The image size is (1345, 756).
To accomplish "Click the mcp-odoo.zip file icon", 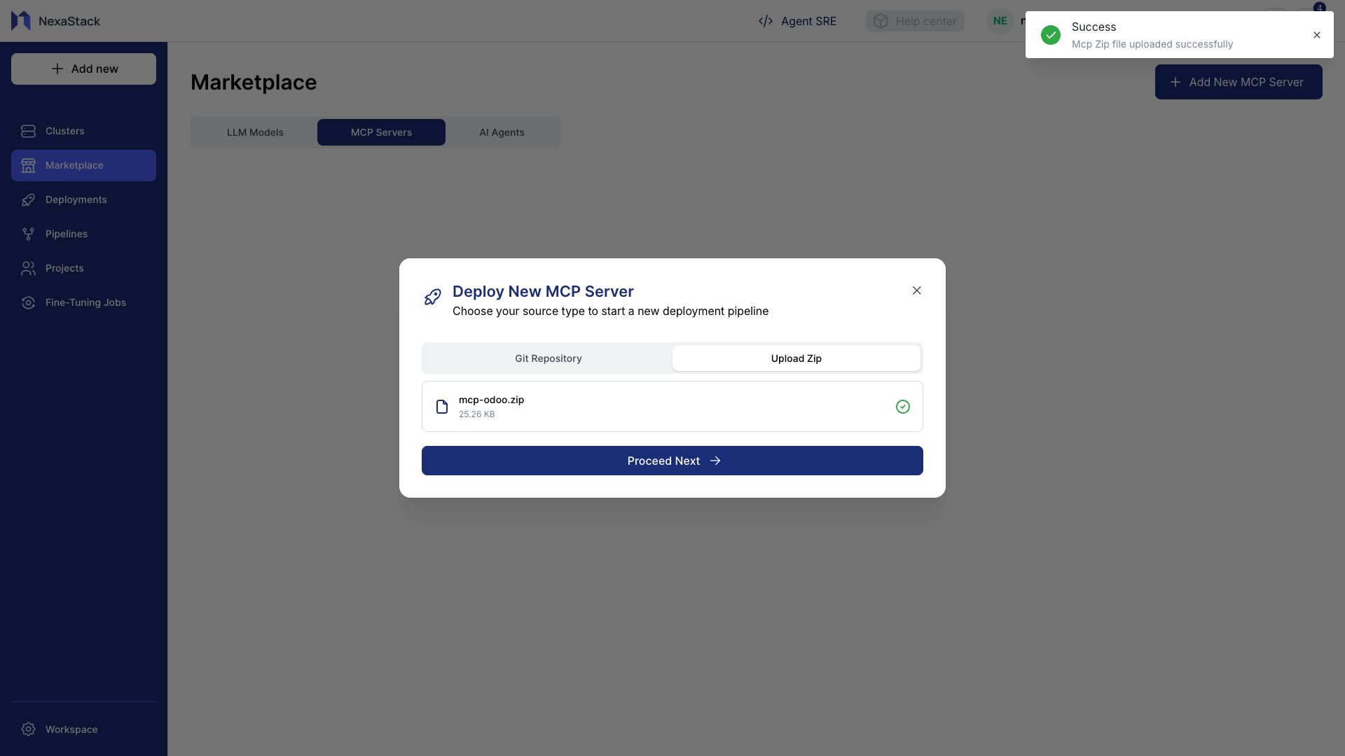I will coord(441,406).
